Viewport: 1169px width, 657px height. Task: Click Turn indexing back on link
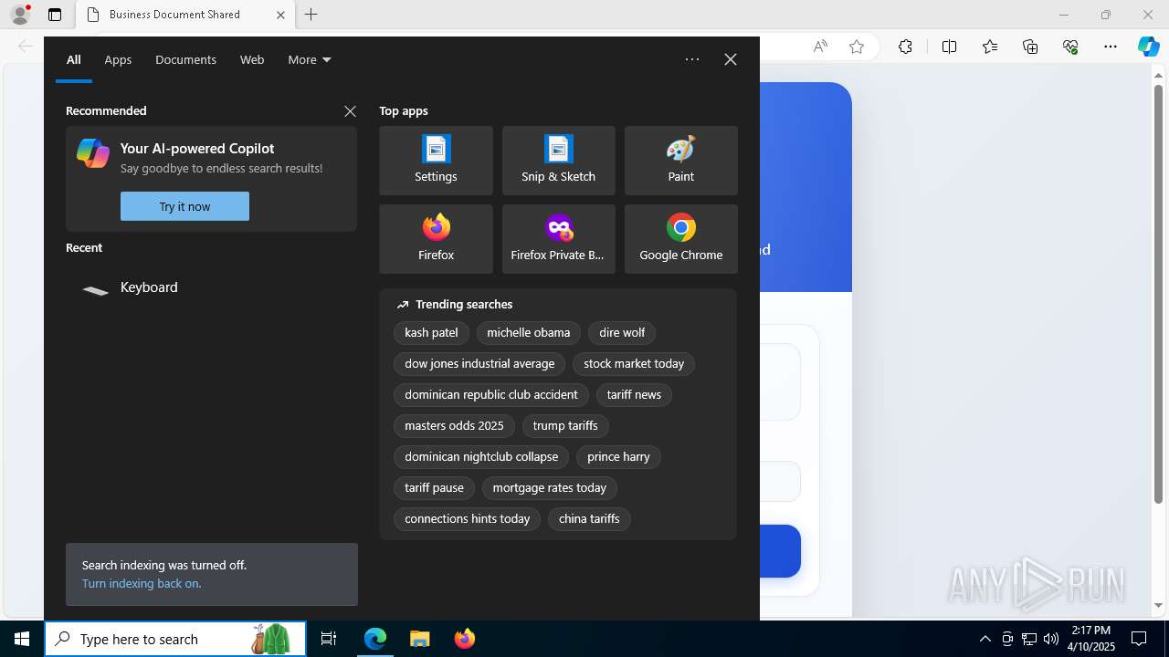point(142,583)
